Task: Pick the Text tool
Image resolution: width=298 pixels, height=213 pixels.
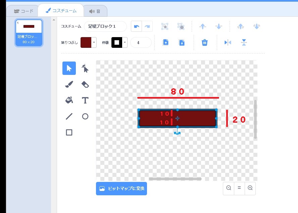Action: click(x=85, y=100)
